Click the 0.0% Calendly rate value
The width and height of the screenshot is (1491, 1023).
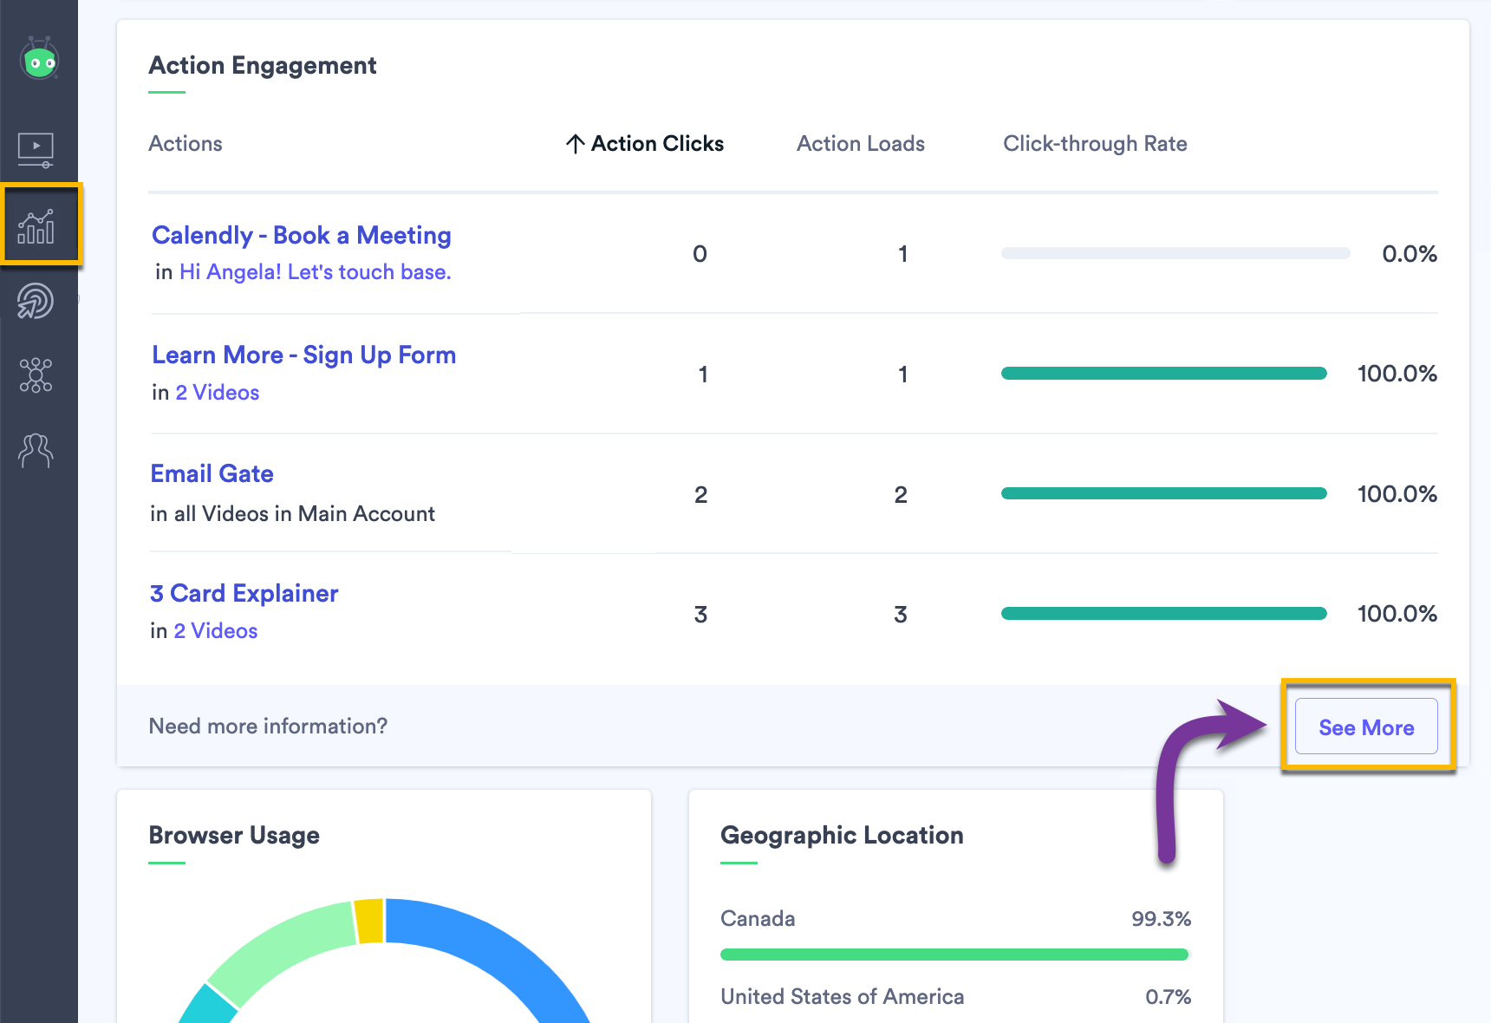tap(1410, 254)
